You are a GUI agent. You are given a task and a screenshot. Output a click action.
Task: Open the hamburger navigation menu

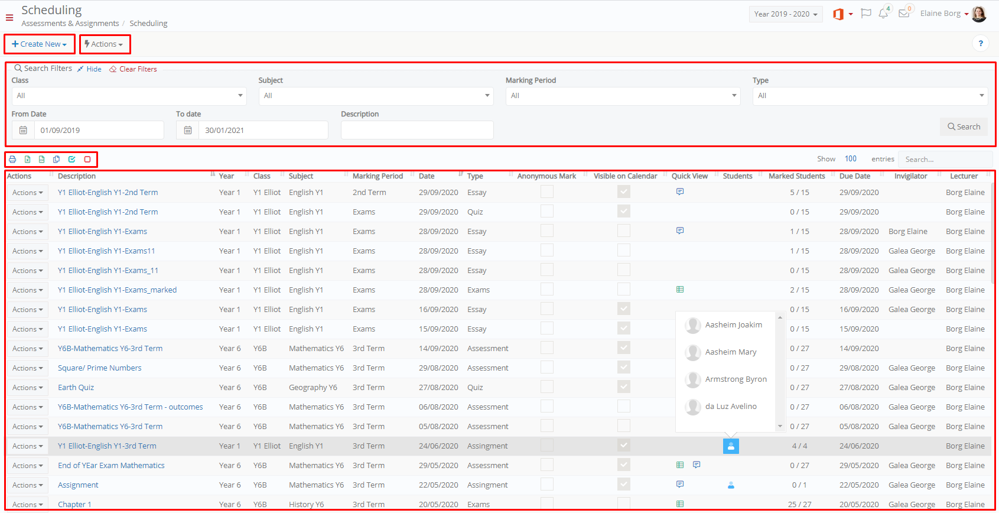pyautogui.click(x=9, y=18)
